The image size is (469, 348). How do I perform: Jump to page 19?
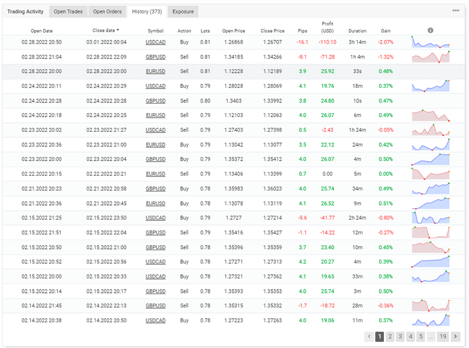pyautogui.click(x=443, y=336)
